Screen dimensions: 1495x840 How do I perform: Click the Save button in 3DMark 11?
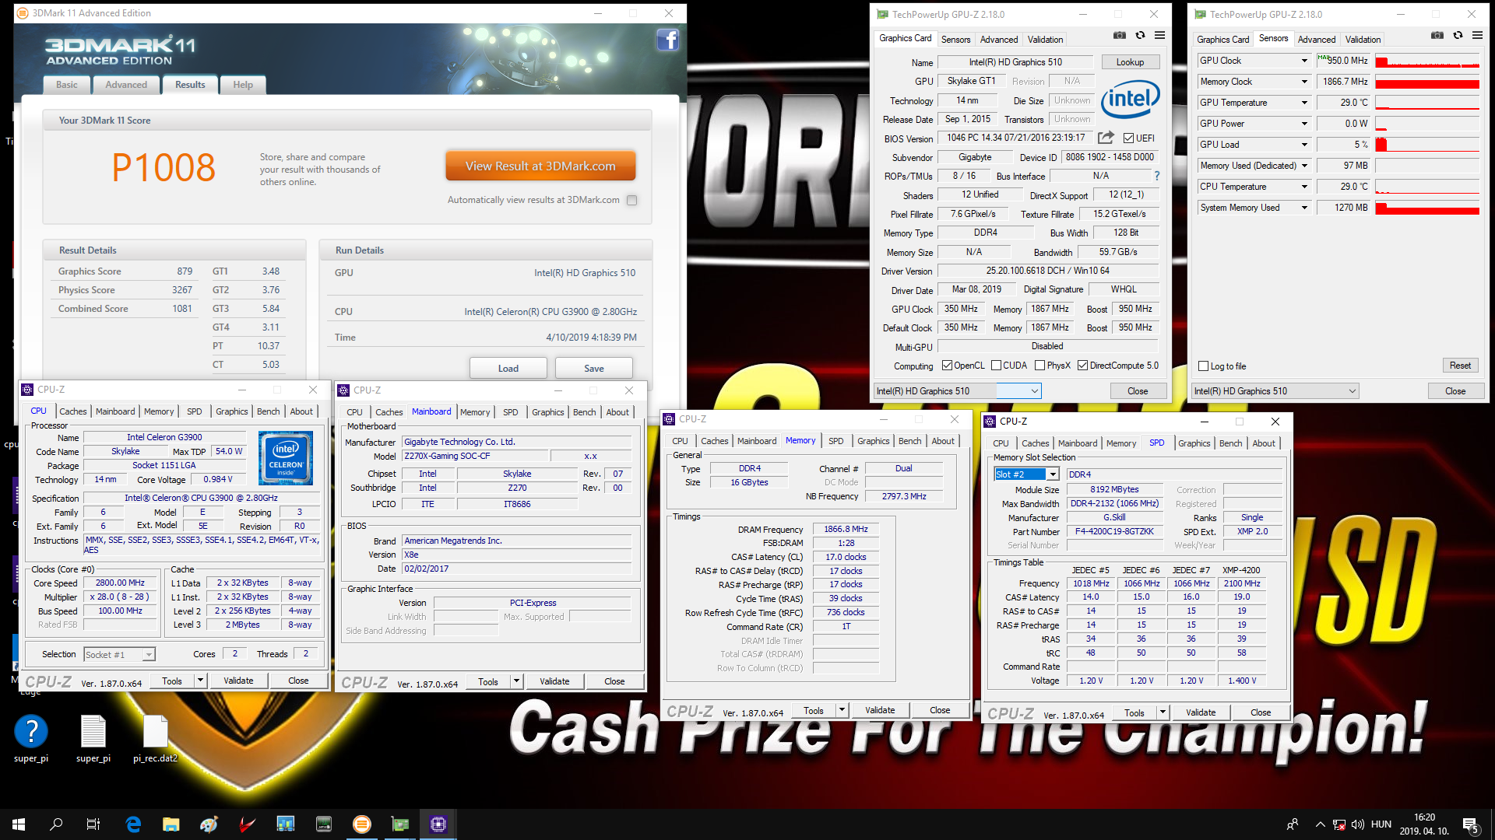pos(594,369)
